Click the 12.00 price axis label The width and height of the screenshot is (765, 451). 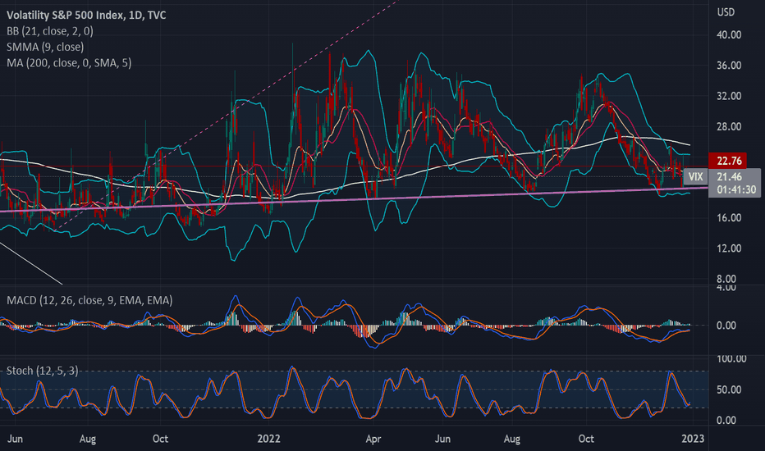[729, 248]
